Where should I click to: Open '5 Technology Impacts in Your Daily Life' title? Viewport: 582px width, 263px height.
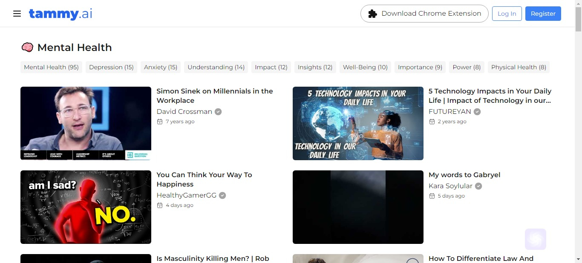point(490,96)
